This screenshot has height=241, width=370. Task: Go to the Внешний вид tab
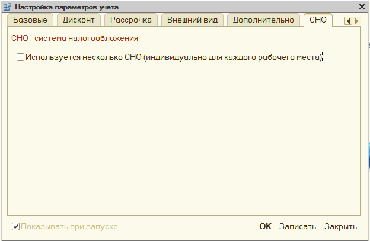[x=192, y=20]
